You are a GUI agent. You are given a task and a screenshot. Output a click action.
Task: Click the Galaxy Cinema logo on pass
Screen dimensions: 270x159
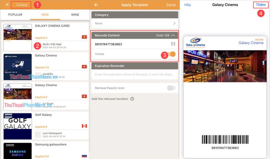[196, 42]
